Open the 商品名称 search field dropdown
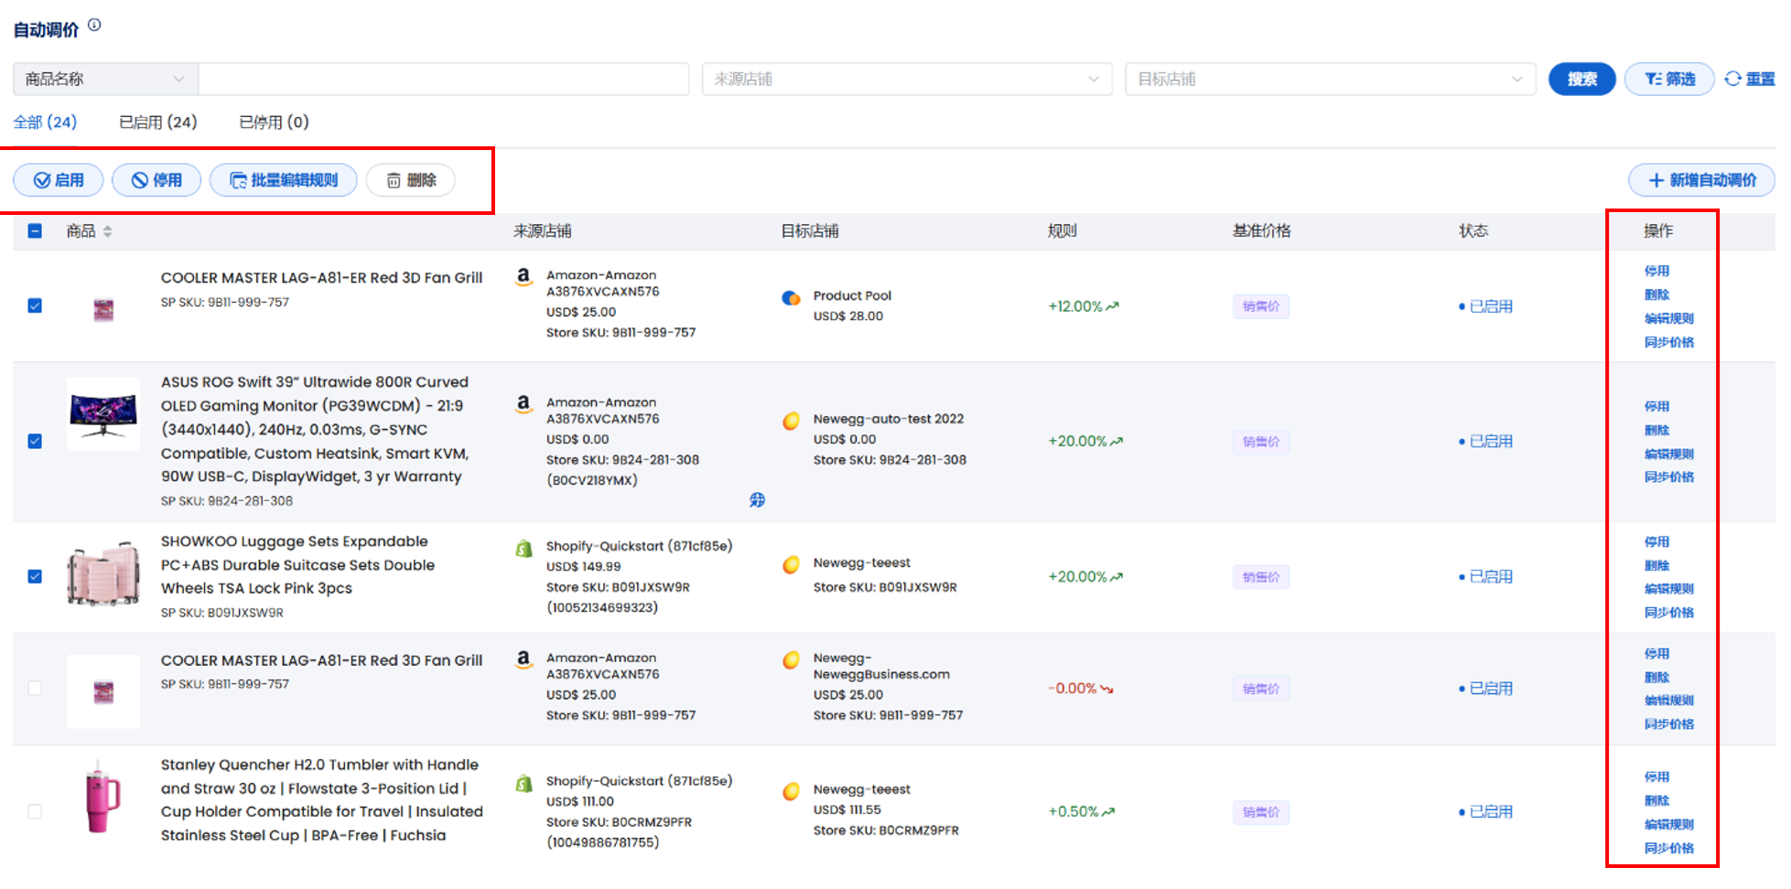The image size is (1791, 889). click(x=105, y=79)
